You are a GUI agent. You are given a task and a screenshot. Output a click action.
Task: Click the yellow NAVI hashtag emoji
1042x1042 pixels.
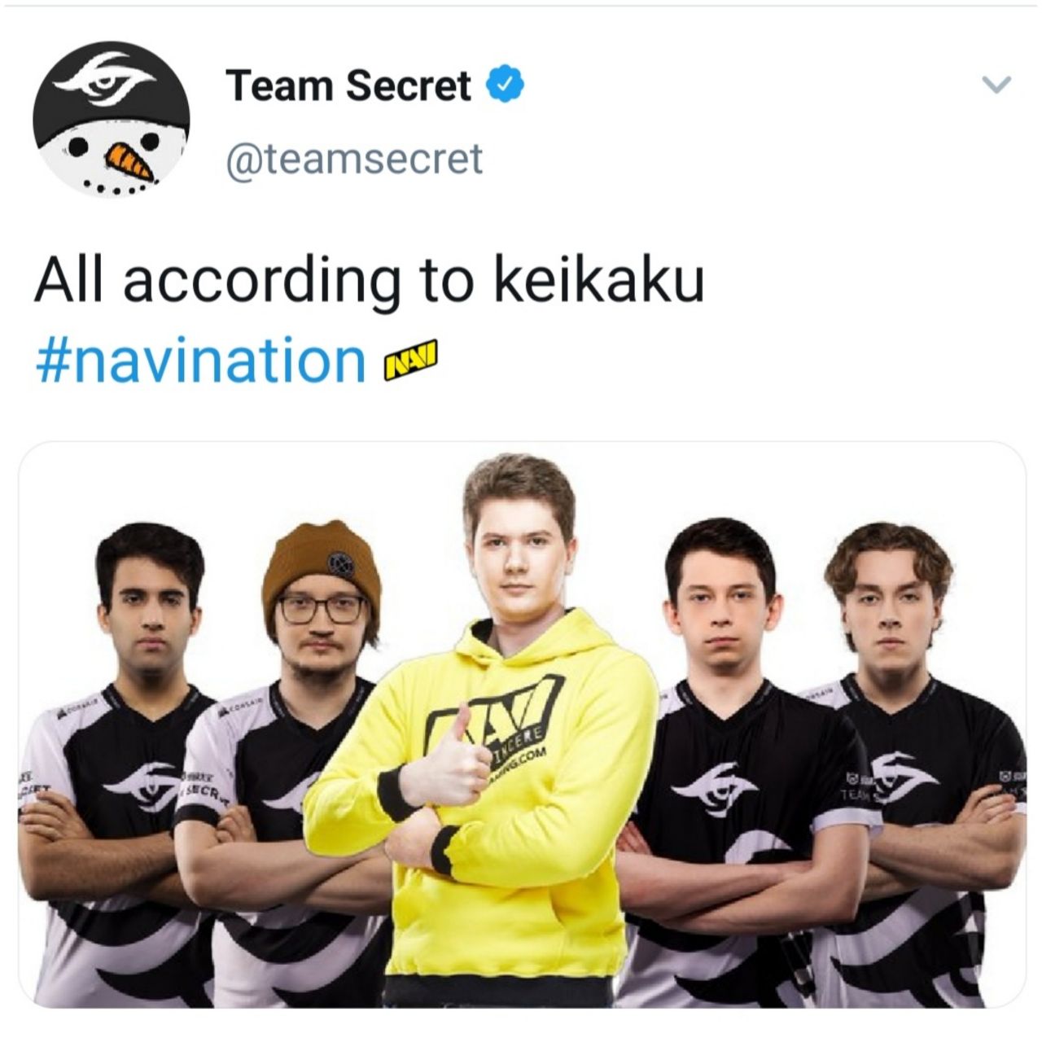[409, 361]
